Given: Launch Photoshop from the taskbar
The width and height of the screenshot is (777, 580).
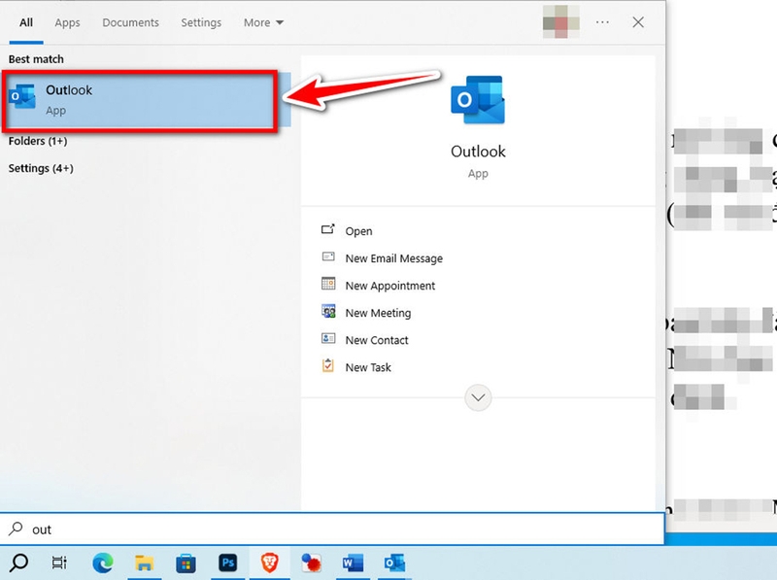Looking at the screenshot, I should 227,563.
